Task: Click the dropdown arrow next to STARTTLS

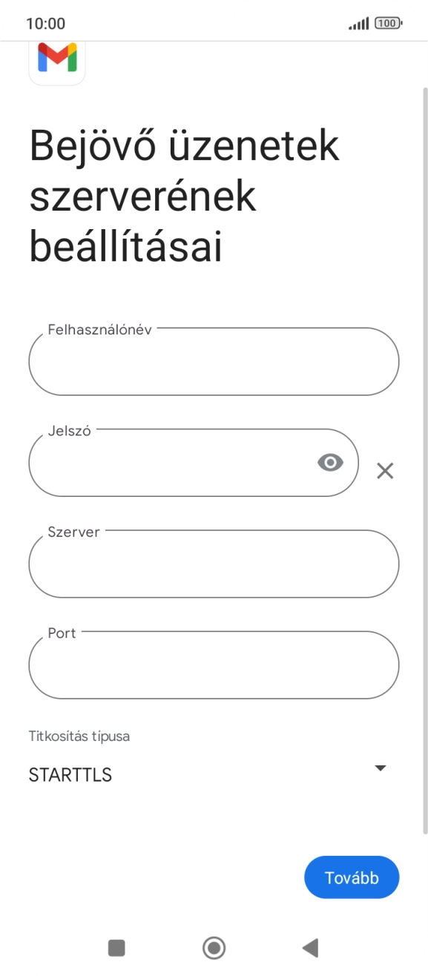Action: click(x=380, y=768)
